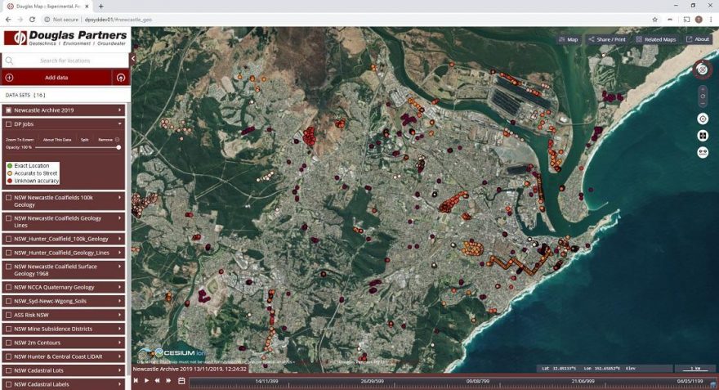719x390 pixels.
Task: Open the Related Maps menu
Action: click(x=656, y=39)
